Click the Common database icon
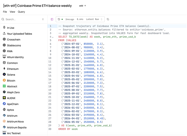Screen dimensions: 187x136 pyautogui.click(x=4, y=63)
